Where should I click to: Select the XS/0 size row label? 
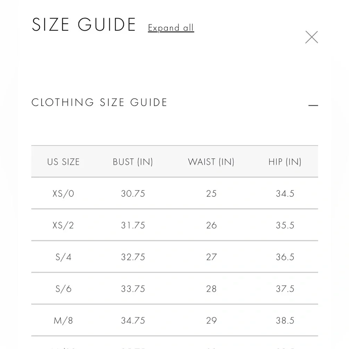click(x=63, y=194)
